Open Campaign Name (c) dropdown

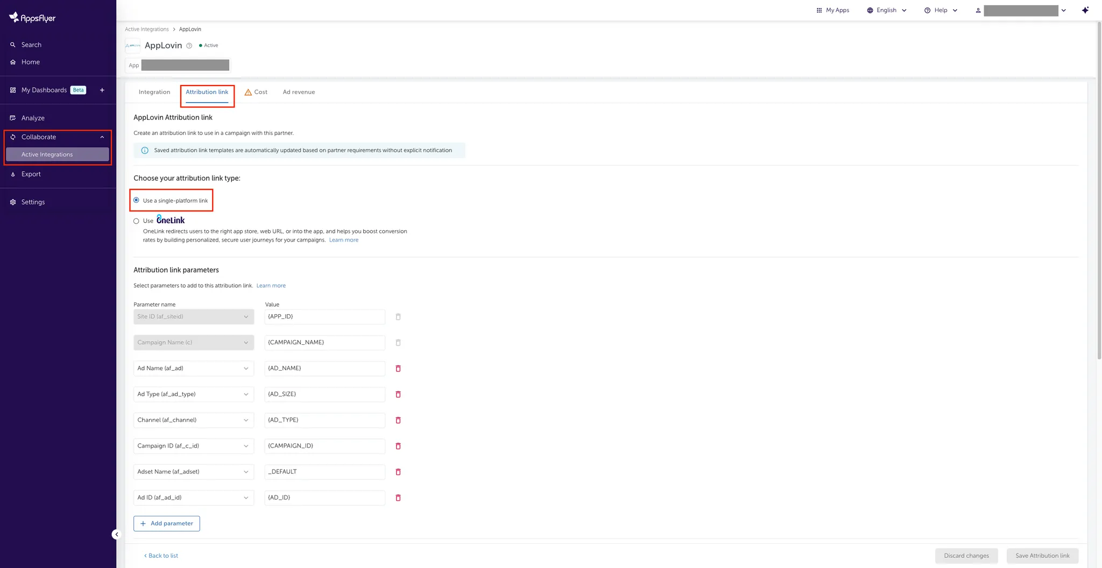pos(193,342)
